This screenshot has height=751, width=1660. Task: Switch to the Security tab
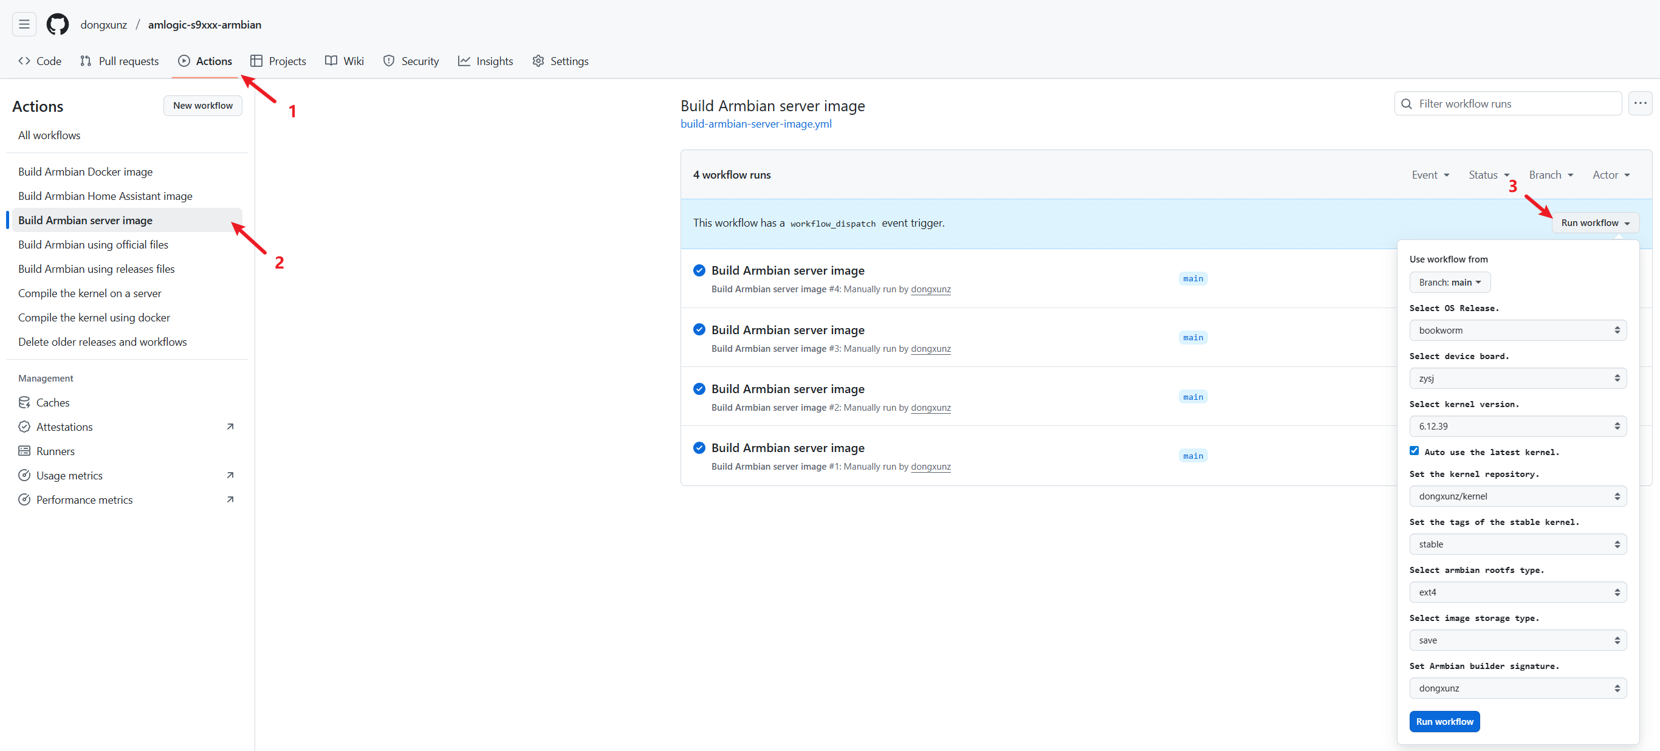(x=411, y=61)
